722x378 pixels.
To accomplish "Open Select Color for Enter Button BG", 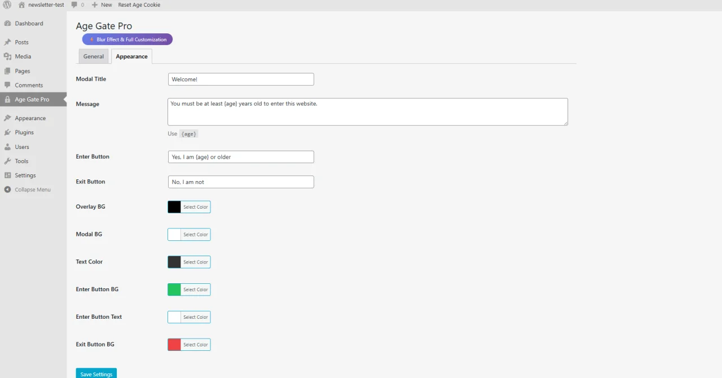I will [196, 289].
